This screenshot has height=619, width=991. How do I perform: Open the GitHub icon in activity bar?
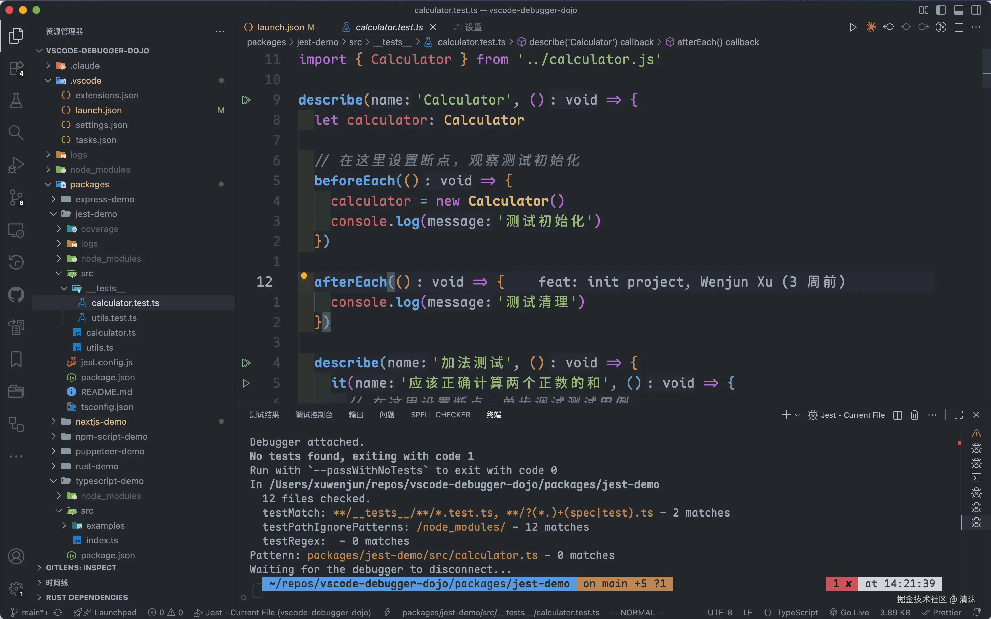pos(16,294)
